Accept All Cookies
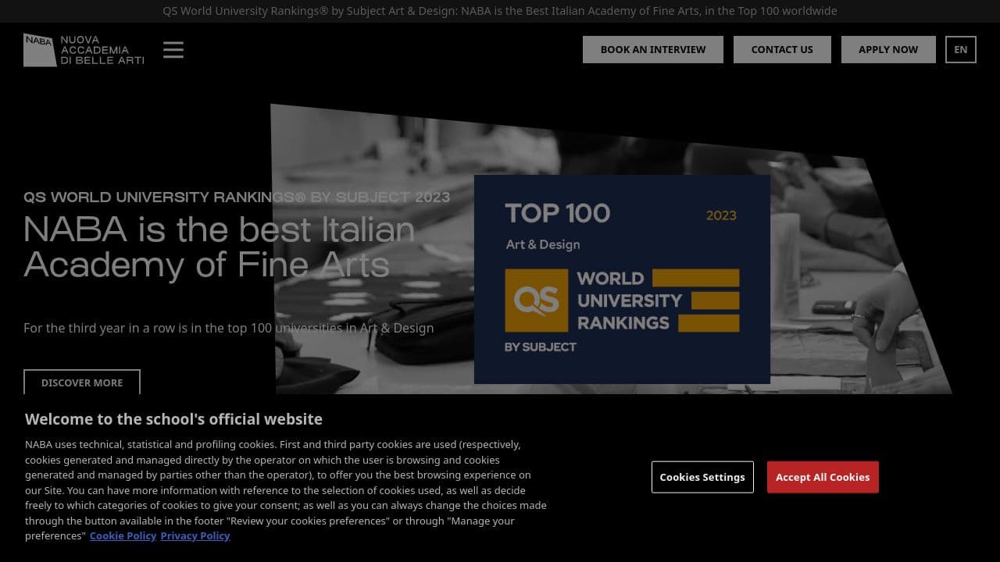This screenshot has height=562, width=1000. click(x=823, y=477)
